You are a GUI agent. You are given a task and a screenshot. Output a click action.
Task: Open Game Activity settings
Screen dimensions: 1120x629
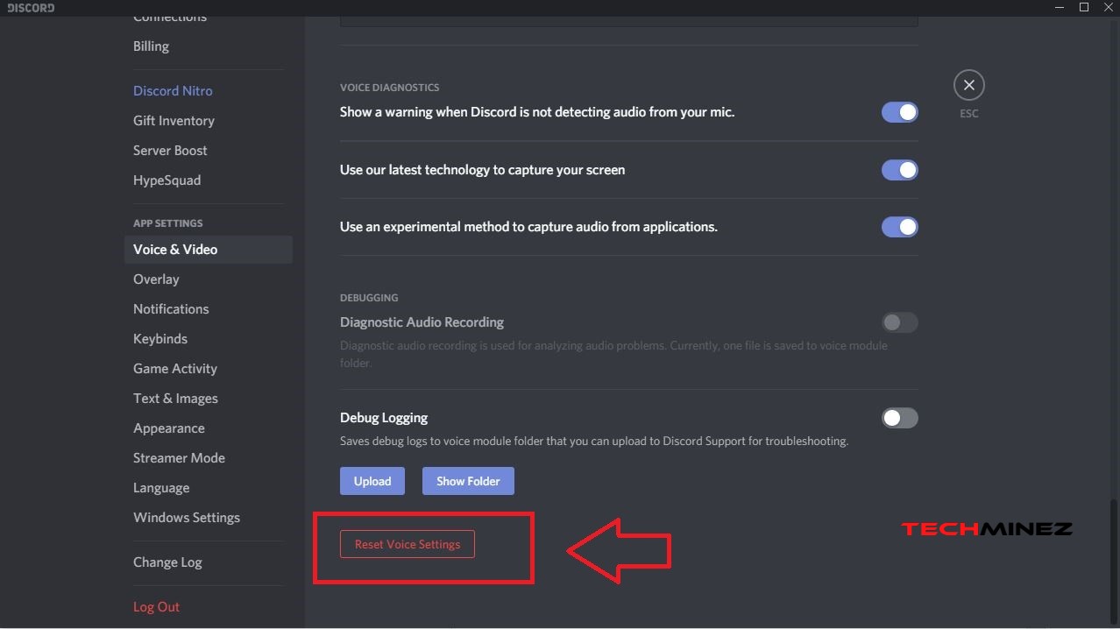(x=174, y=368)
